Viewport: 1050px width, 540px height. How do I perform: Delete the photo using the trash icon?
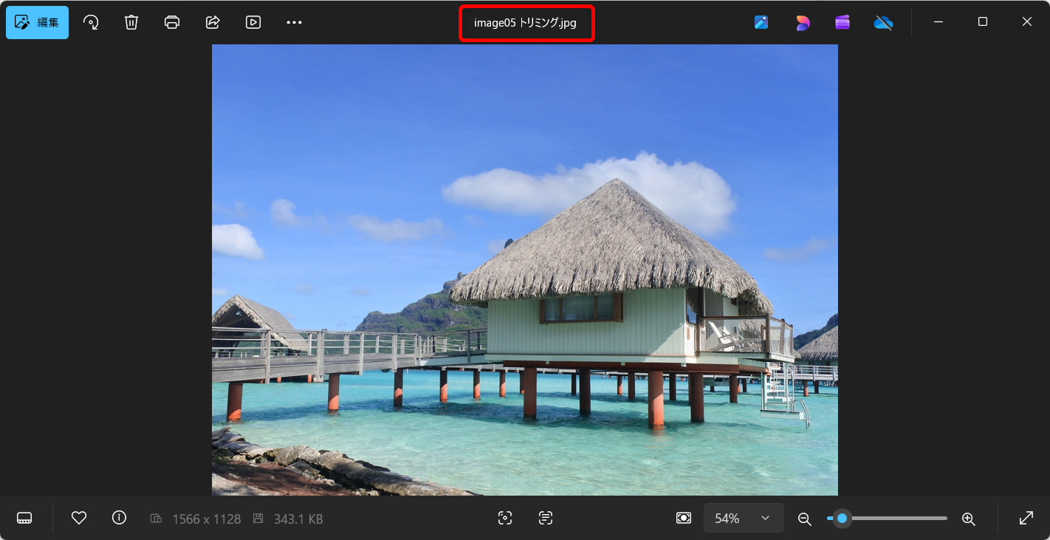131,22
